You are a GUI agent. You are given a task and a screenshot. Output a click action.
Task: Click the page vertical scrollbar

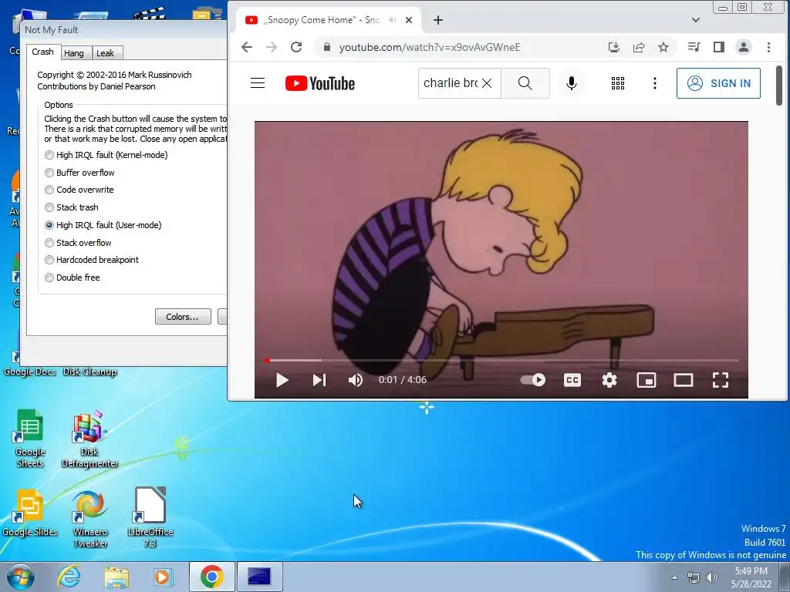point(779,86)
